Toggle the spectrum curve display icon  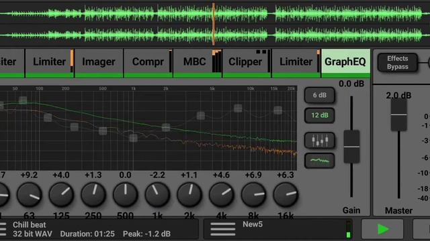pyautogui.click(x=320, y=161)
